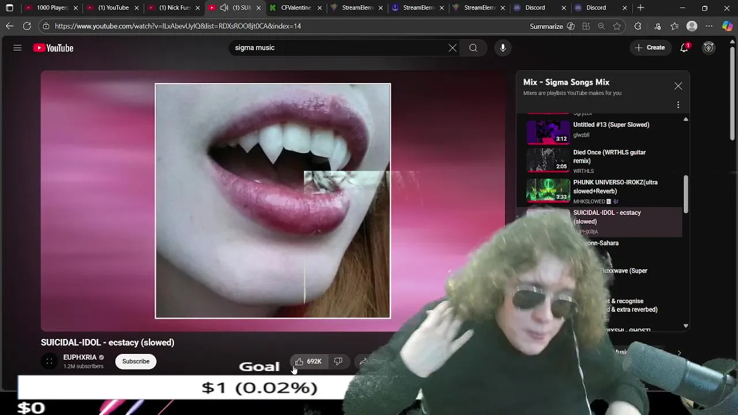
Task: Open Died Once thumbnail showing 2:05
Action: [x=548, y=159]
